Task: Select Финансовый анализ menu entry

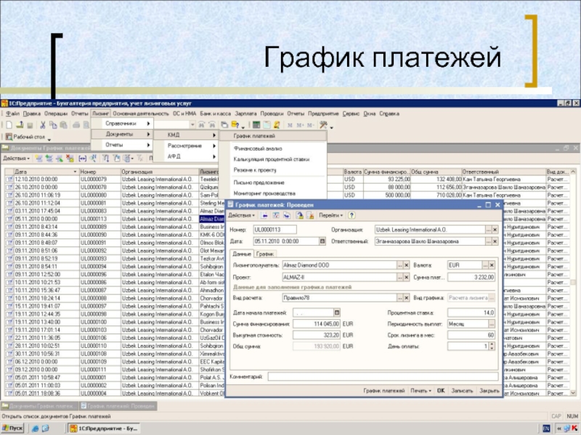Action: (x=258, y=149)
